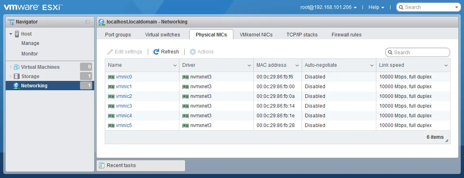Switch to the Firewall rules tab

coord(346,35)
